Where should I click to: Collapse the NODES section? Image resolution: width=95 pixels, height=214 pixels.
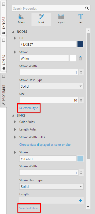[x=13, y=32]
